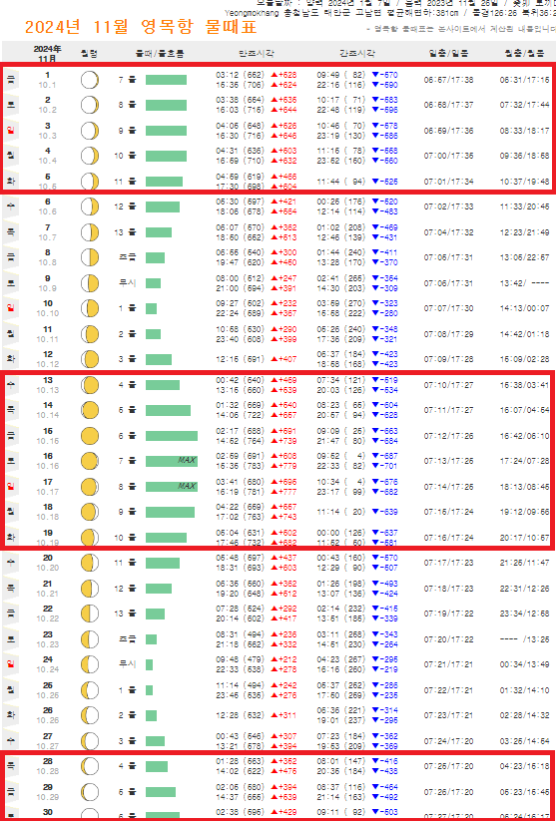556x821 pixels.
Task: Click the moon phase icon for November 1
Action: click(x=90, y=80)
